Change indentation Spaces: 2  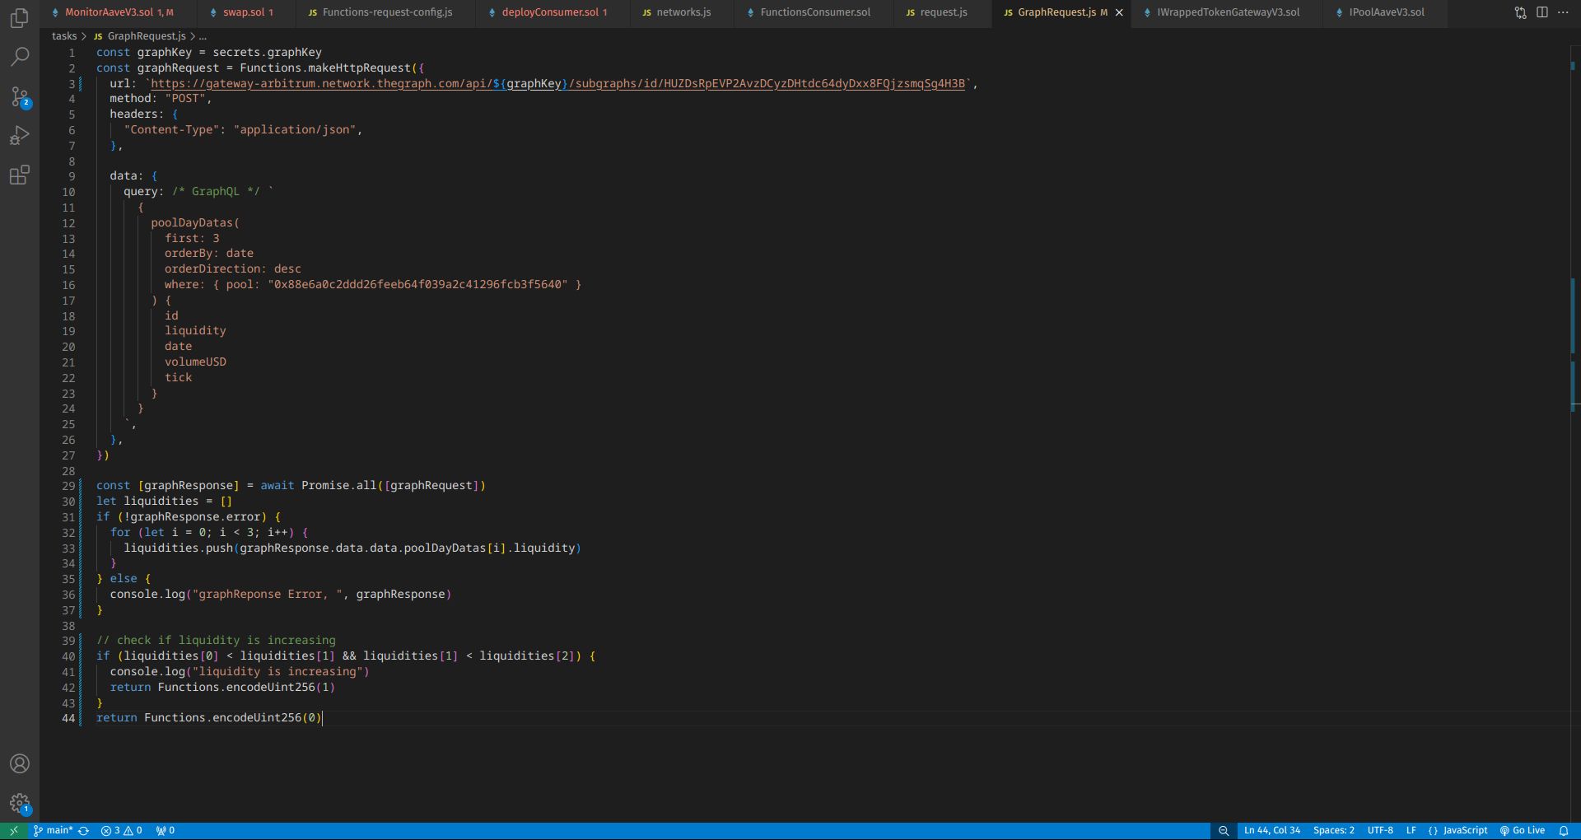1333,831
